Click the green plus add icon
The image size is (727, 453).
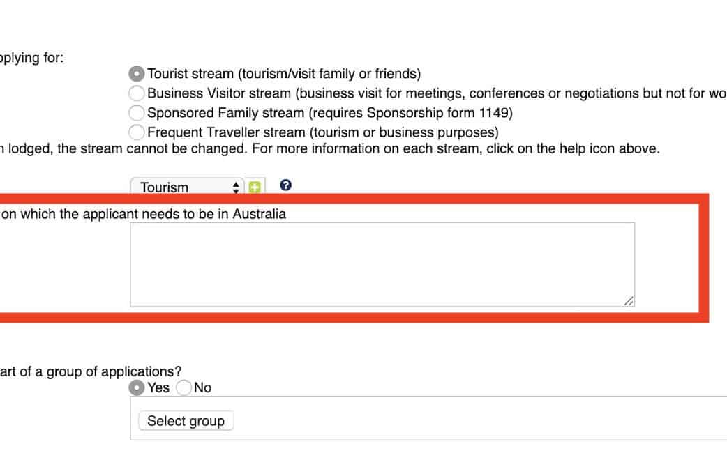(255, 187)
